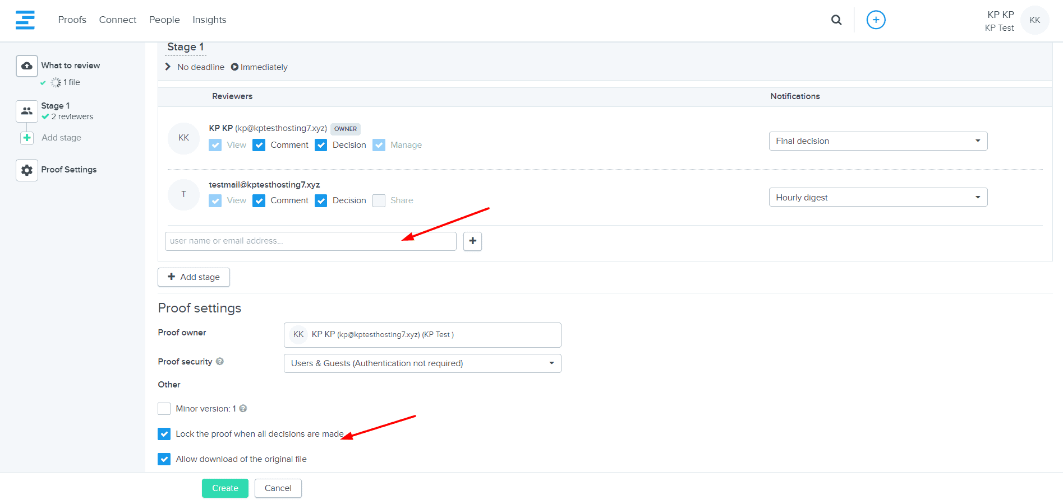1063x500 pixels.
Task: Click the What to review upload icon
Action: (27, 66)
